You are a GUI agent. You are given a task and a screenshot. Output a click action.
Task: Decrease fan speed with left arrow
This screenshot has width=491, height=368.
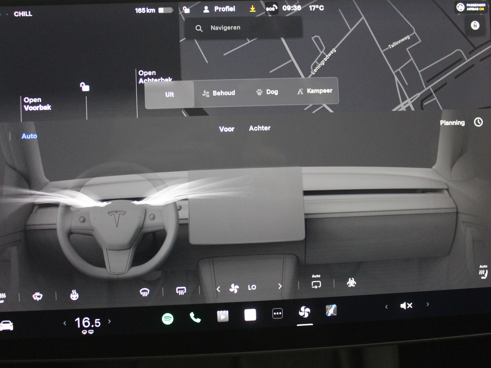pos(218,289)
